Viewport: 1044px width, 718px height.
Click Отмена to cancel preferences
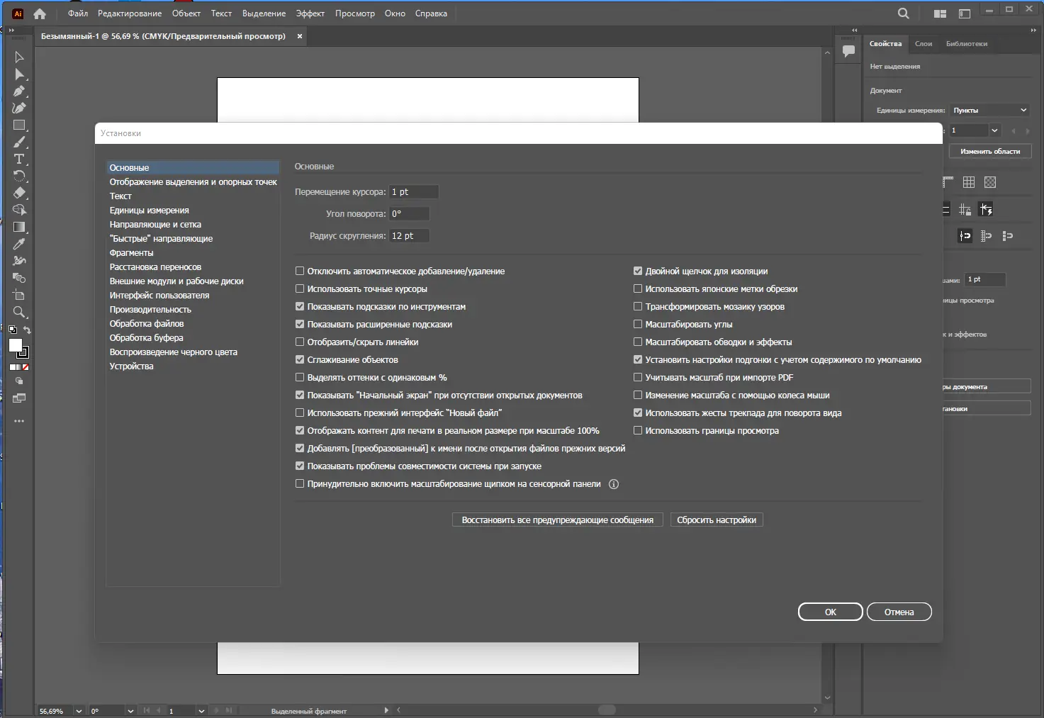click(899, 612)
